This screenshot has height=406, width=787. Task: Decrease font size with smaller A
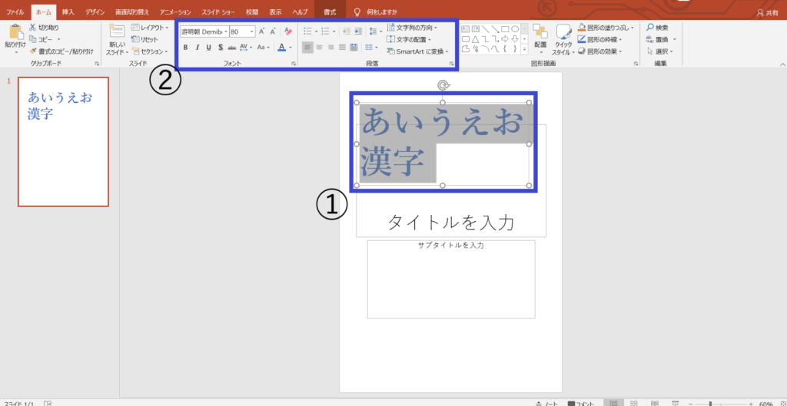273,31
